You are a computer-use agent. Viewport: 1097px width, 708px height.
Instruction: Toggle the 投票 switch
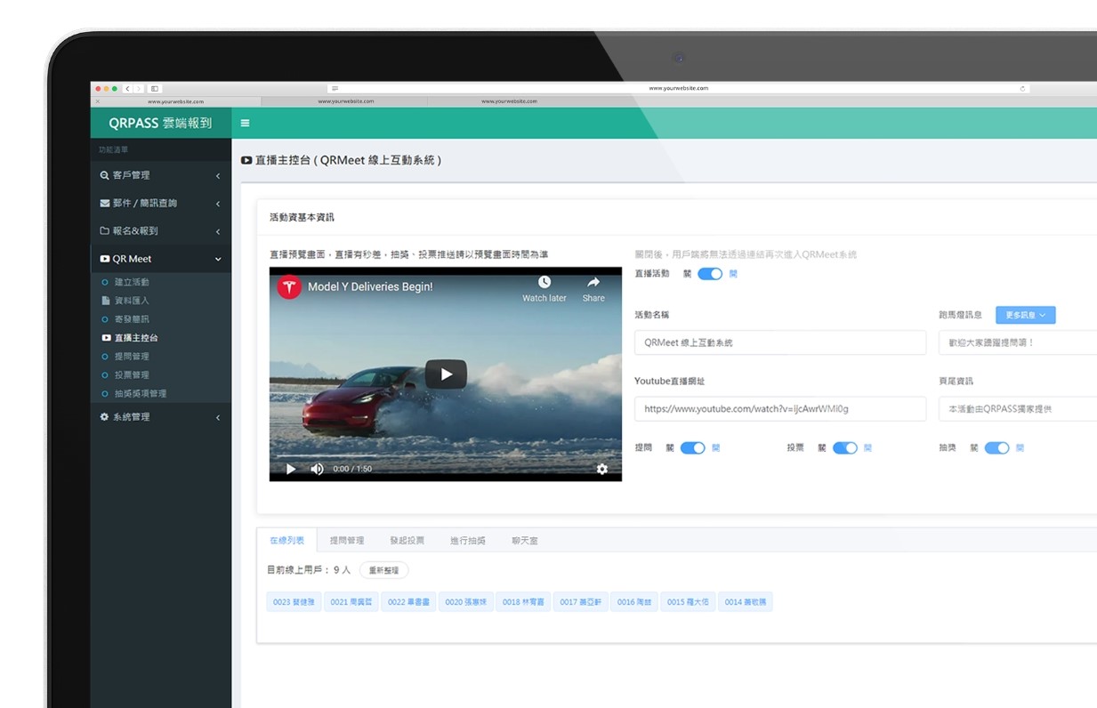[x=845, y=448]
